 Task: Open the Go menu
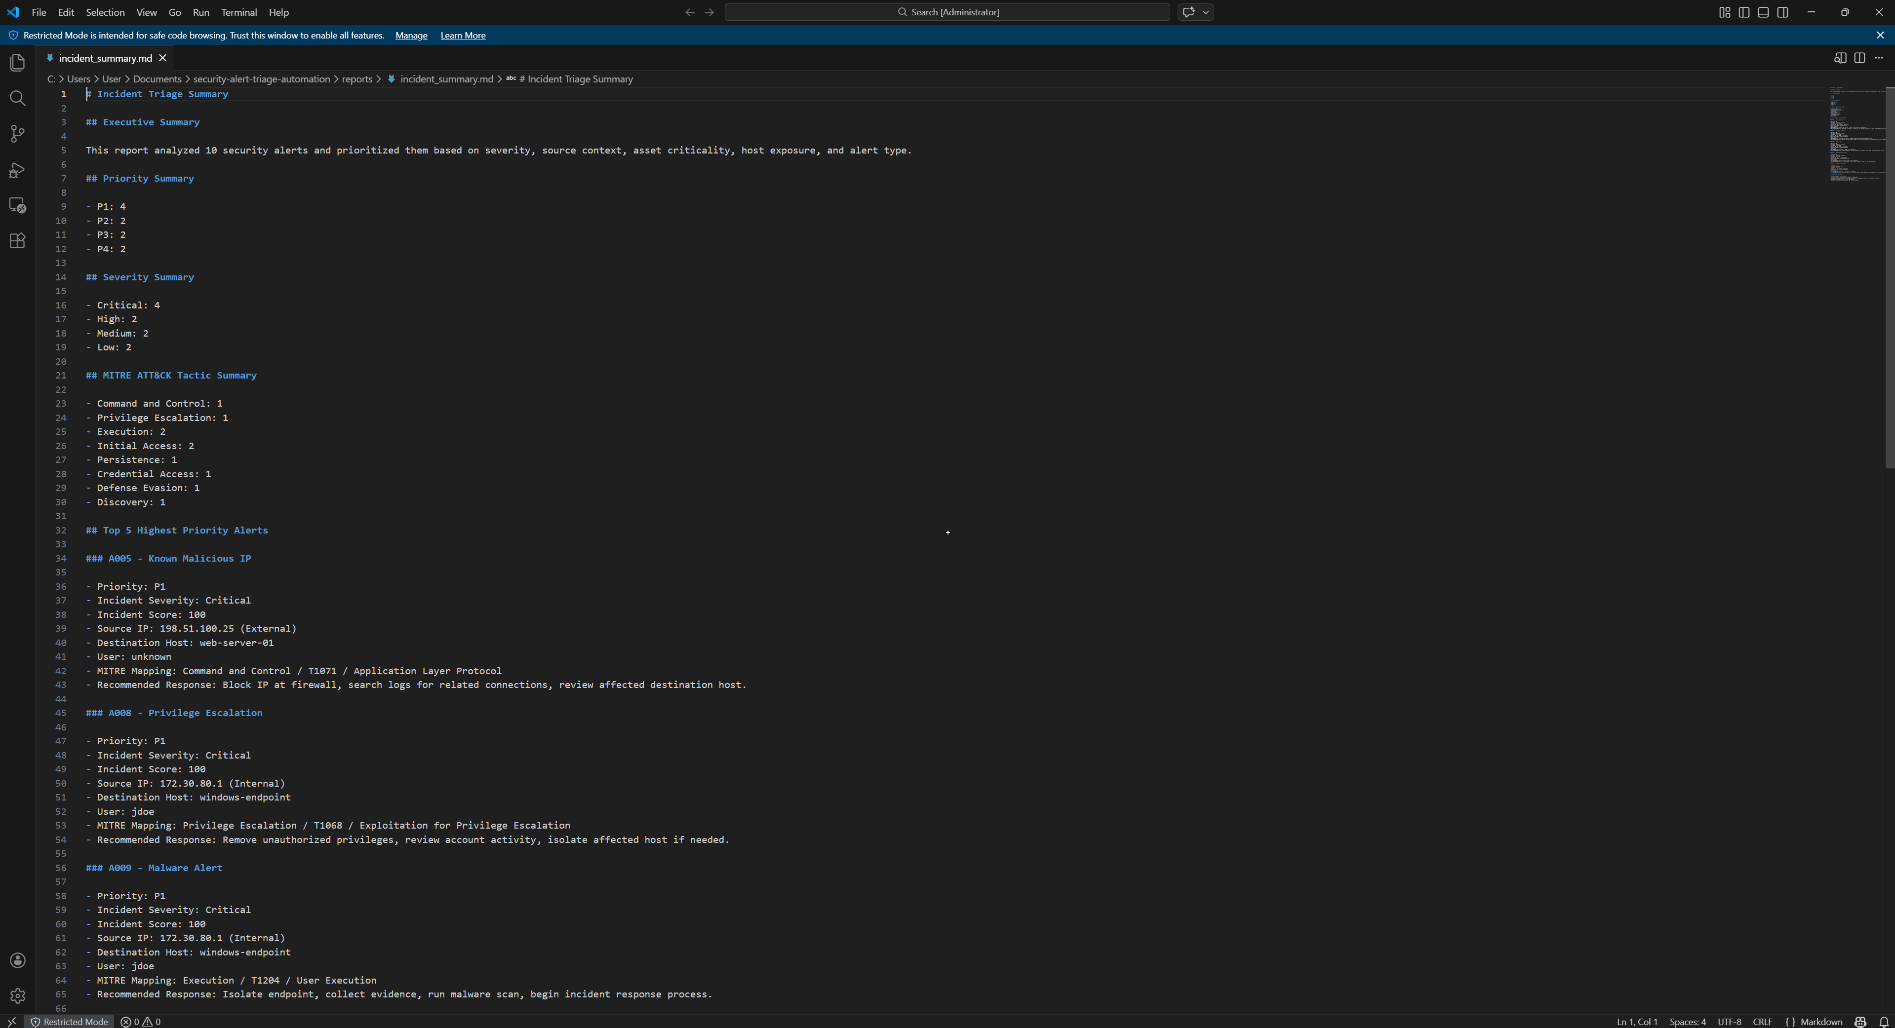coord(174,12)
